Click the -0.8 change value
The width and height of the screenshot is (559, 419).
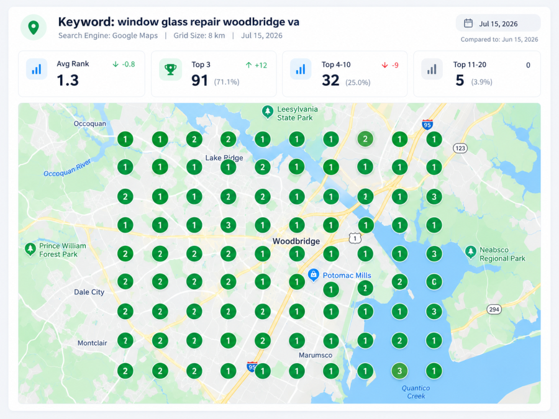coord(129,64)
